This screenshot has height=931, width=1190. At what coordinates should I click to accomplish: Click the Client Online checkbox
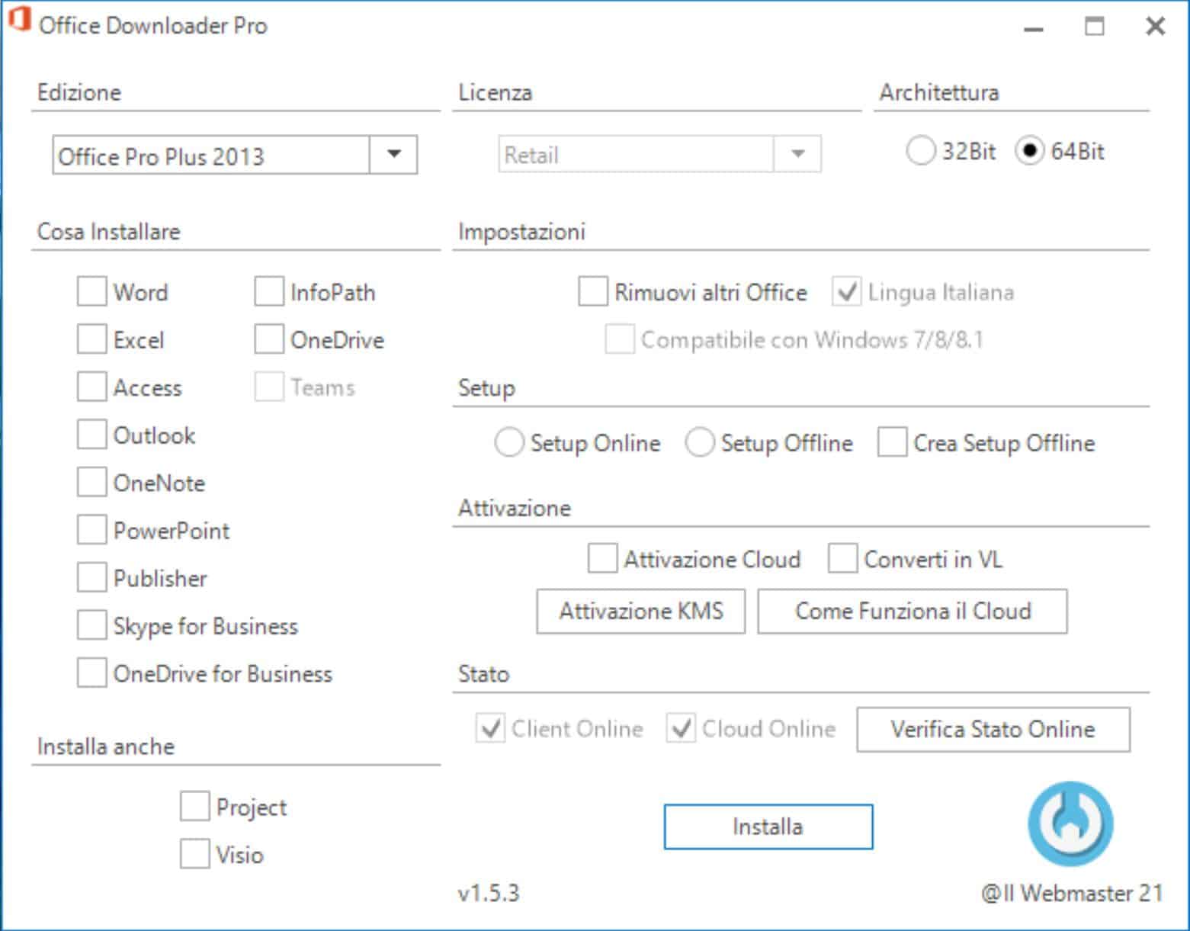[489, 728]
